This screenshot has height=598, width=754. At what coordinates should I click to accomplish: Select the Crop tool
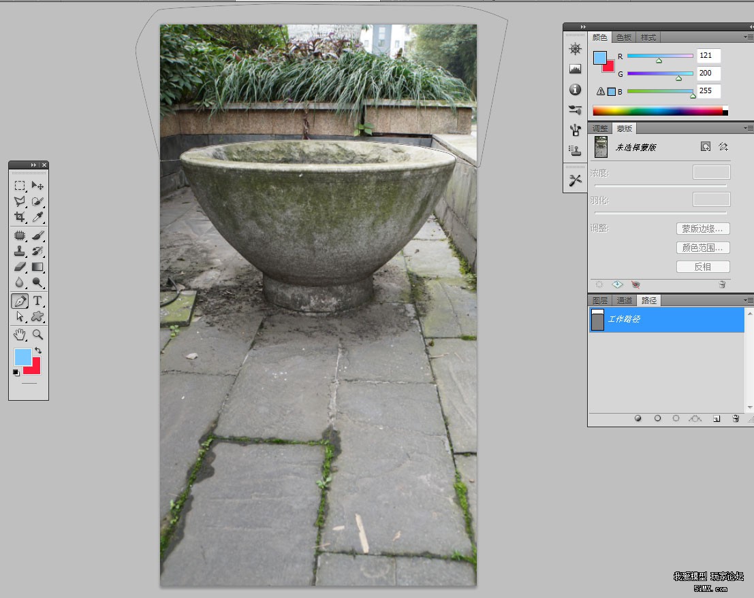[x=19, y=217]
